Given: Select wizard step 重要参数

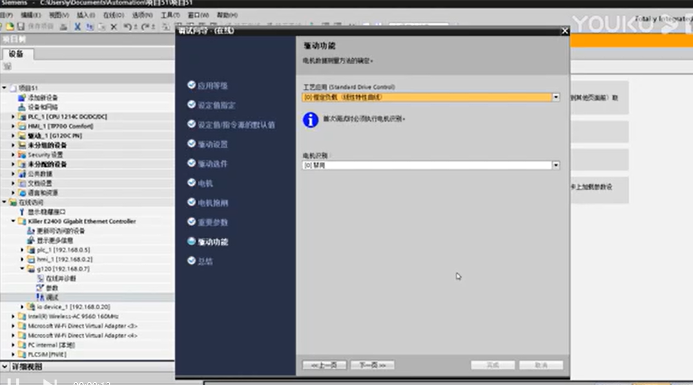Looking at the screenshot, I should click(x=212, y=222).
